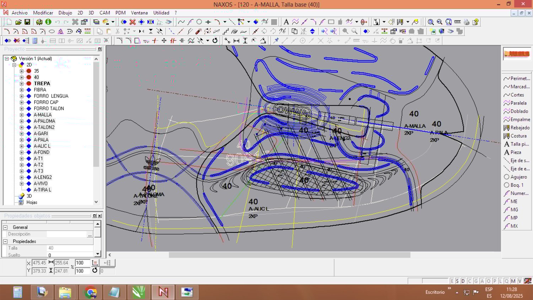Toggle the 'S' status bar indicator

[x=457, y=281]
